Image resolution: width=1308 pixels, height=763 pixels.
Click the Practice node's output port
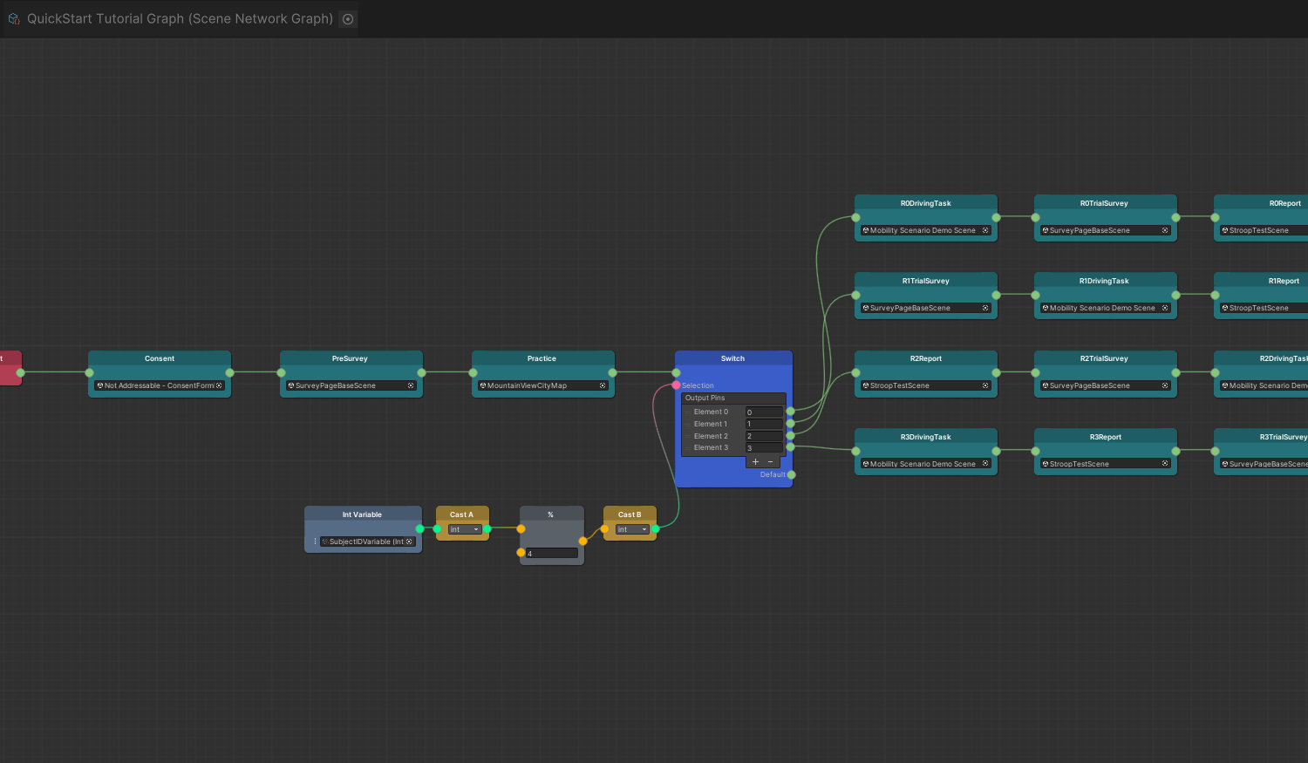[x=612, y=372]
